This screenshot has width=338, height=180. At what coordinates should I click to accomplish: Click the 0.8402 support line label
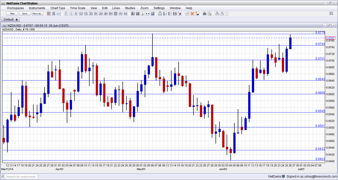point(320,159)
